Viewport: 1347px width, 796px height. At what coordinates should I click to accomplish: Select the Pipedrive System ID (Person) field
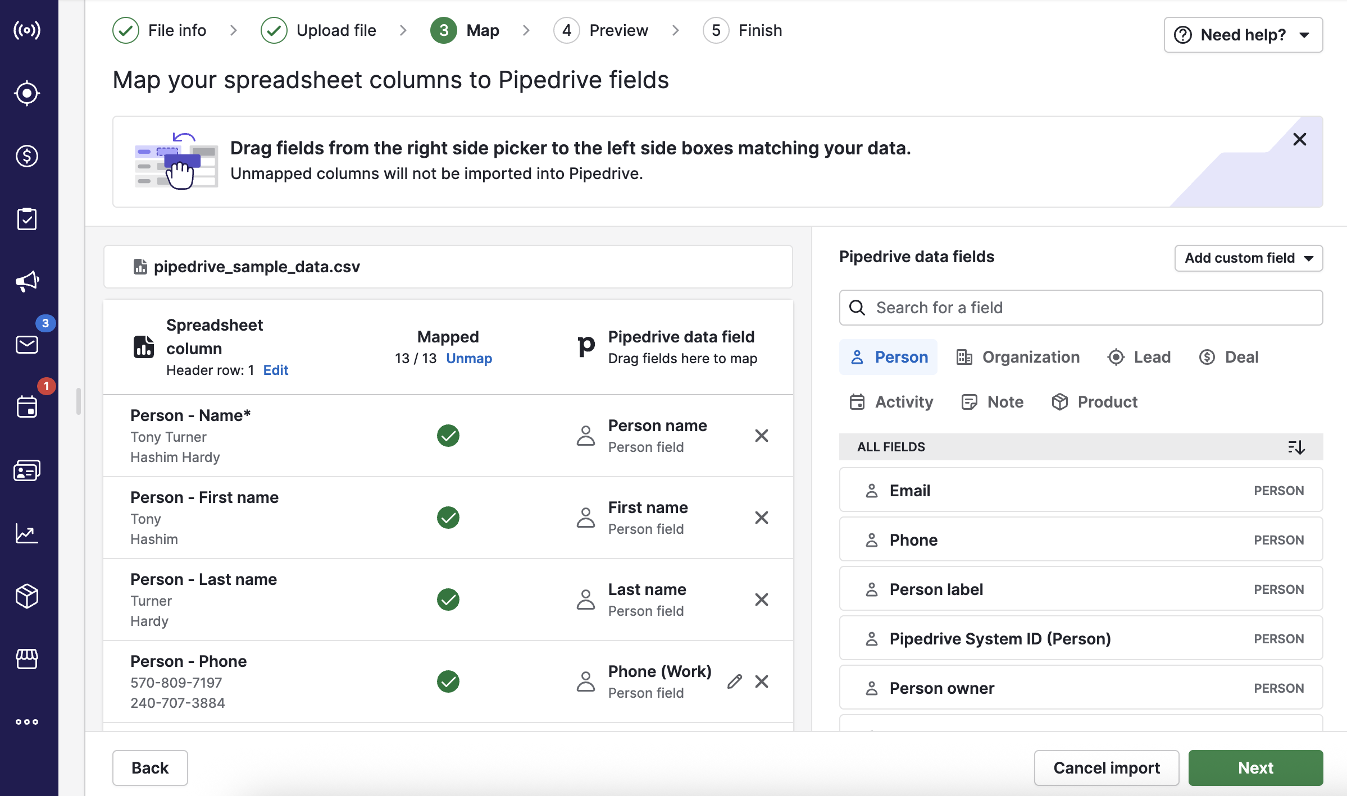tap(1081, 639)
